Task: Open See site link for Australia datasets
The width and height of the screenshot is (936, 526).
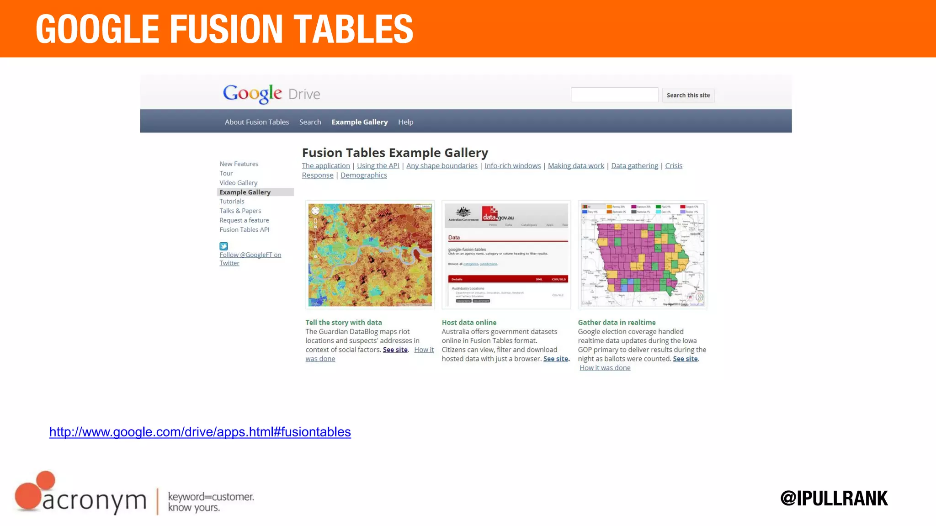Action: (x=555, y=359)
